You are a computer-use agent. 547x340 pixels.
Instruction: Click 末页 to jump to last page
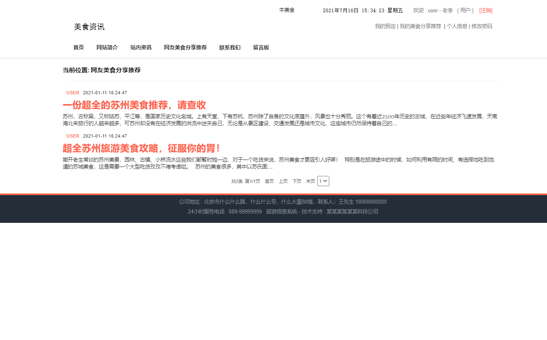310,181
